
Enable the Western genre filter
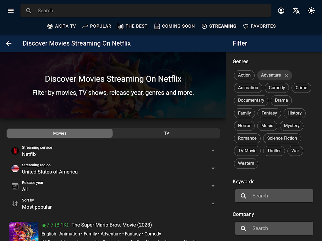[246, 164]
